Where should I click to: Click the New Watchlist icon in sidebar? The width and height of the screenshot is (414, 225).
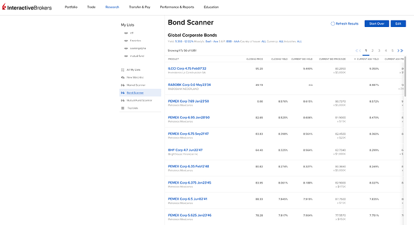pos(122,77)
